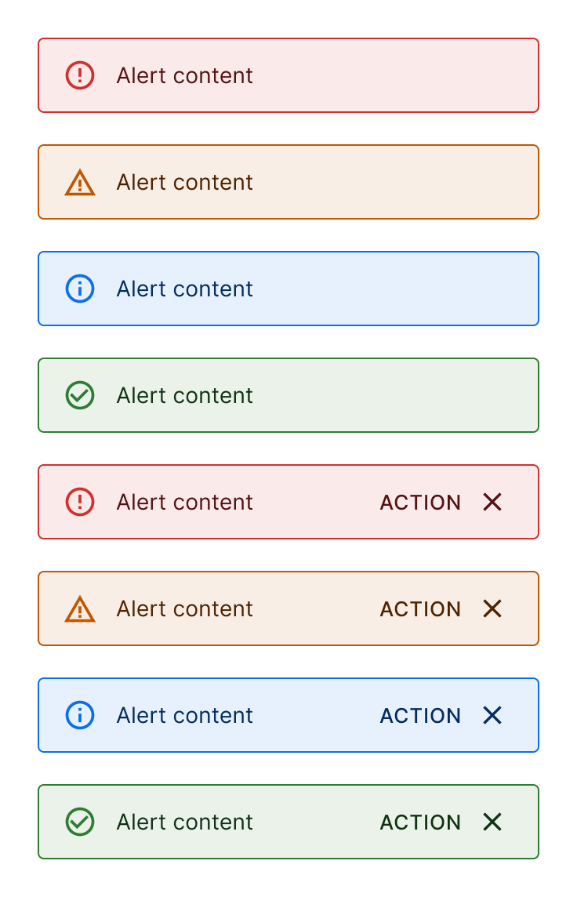This screenshot has height=897, width=577.
Task: Click alert content text in first blue alert
Action: [x=185, y=289]
